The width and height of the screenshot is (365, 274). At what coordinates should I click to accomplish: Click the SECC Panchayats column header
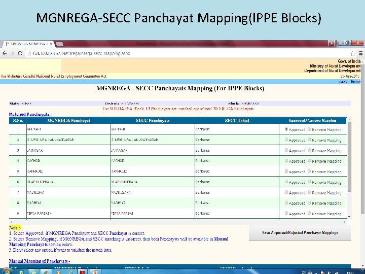(x=153, y=120)
